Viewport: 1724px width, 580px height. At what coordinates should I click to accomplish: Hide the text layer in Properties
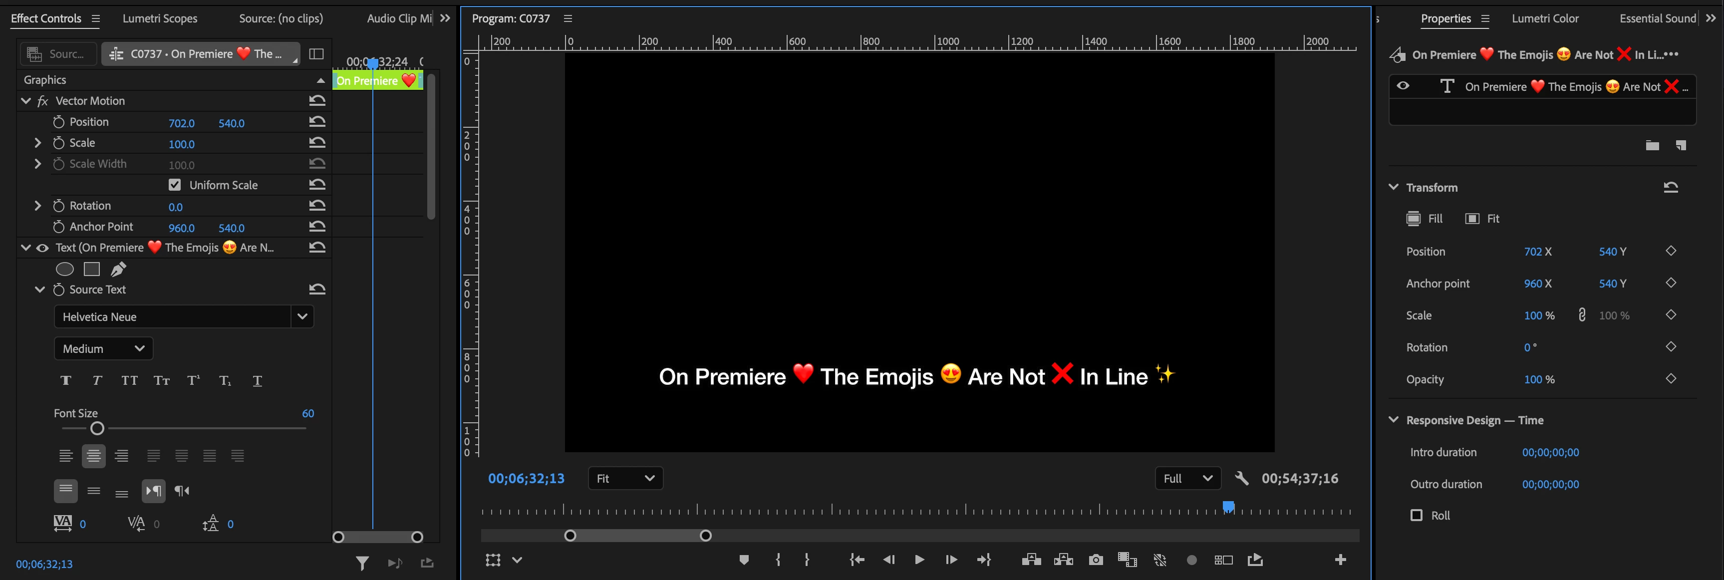[x=1404, y=86]
